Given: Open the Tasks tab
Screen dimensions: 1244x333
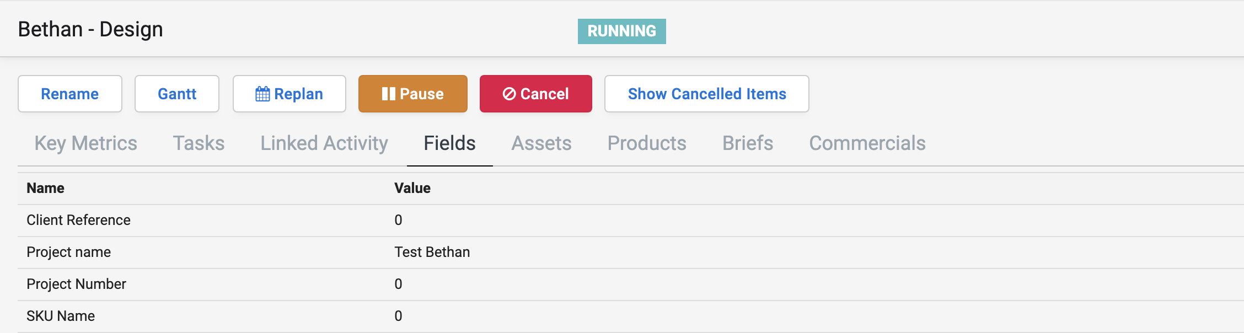Looking at the screenshot, I should 199,143.
